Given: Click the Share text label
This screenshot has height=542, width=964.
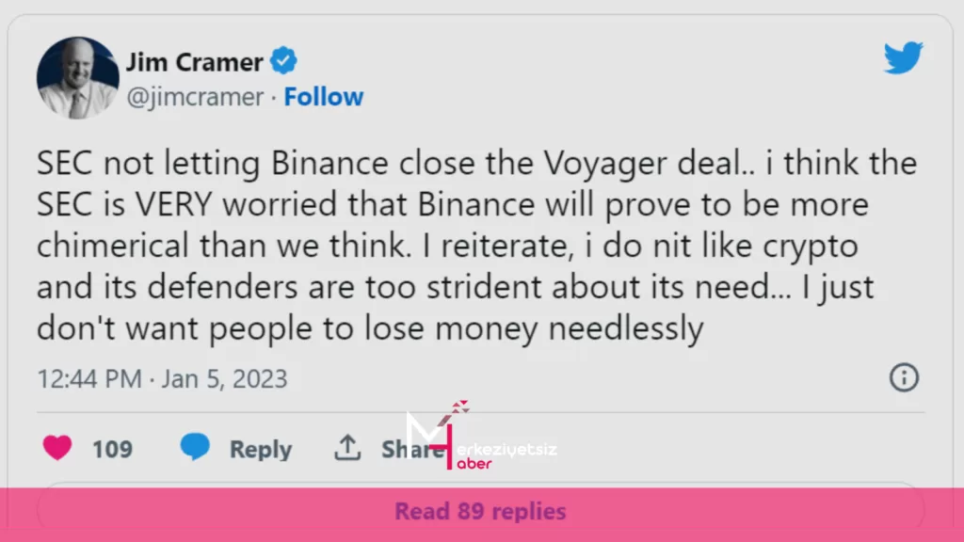Looking at the screenshot, I should tap(414, 449).
